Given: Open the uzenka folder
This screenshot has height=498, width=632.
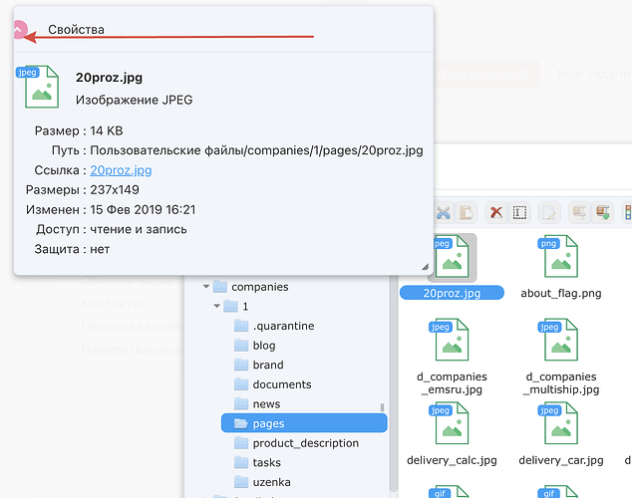Looking at the screenshot, I should (272, 482).
